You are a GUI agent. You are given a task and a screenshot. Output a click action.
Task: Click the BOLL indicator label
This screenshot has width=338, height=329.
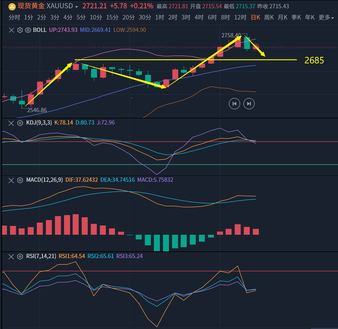click(x=40, y=30)
